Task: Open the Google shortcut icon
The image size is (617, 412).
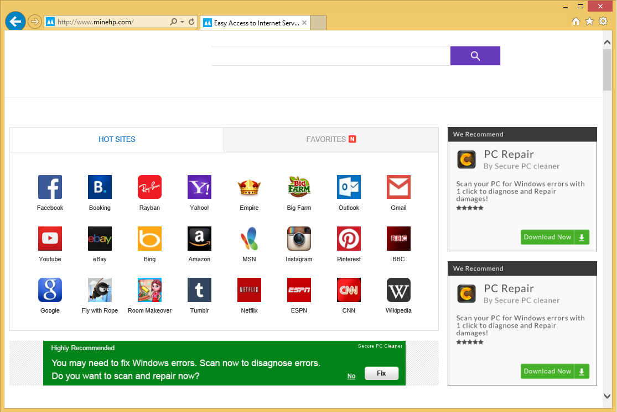Action: point(50,290)
